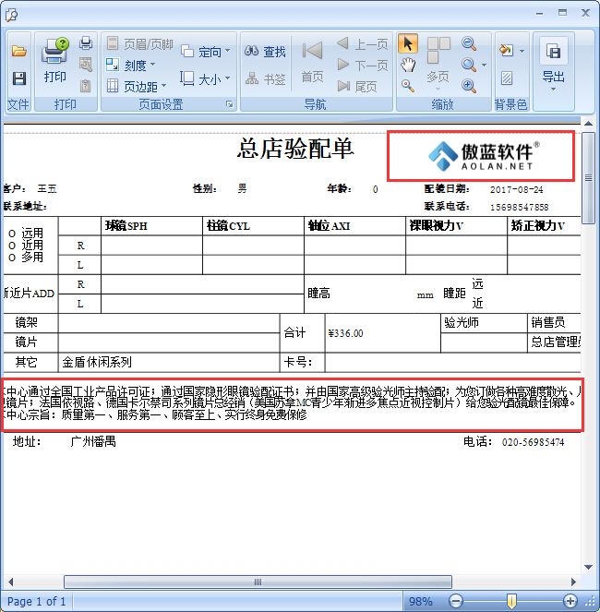Viewport: 600px width, 612px height.
Task: Click the open folder icon
Action: pos(18,51)
